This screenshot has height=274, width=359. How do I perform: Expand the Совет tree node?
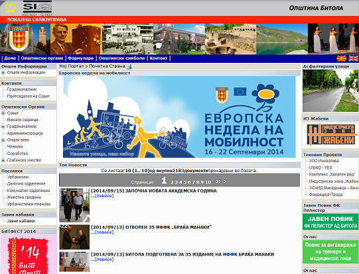click(3, 113)
